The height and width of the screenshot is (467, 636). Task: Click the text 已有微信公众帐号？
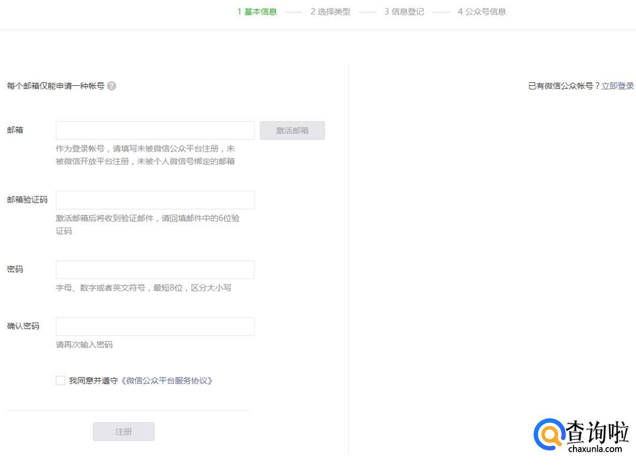coord(564,86)
